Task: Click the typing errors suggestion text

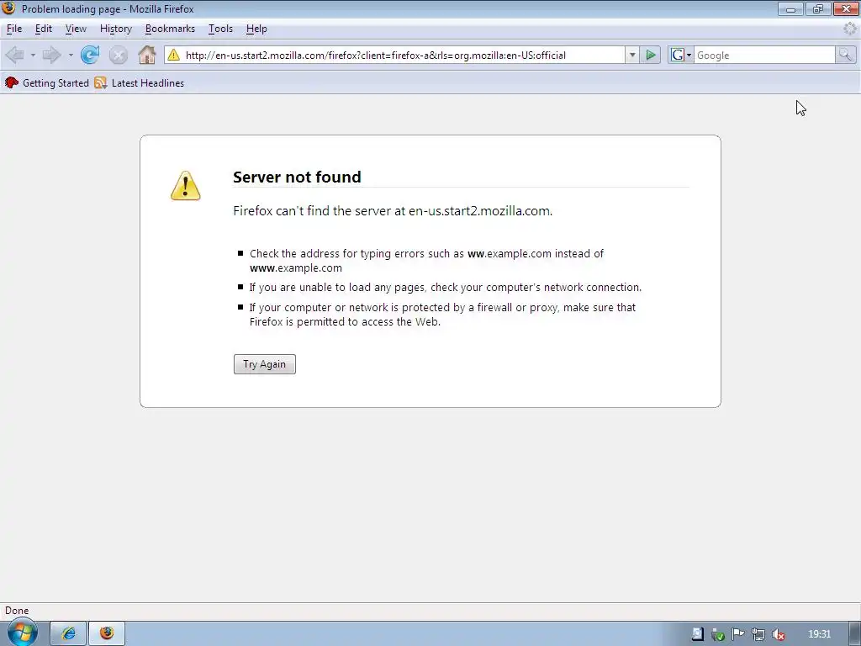Action: [426, 261]
